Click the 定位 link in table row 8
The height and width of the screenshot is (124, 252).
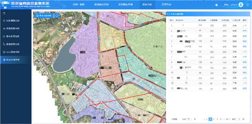pos(245,62)
